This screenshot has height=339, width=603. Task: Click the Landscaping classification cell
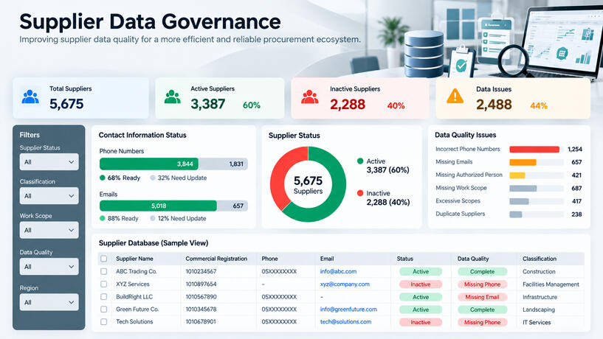coord(539,310)
